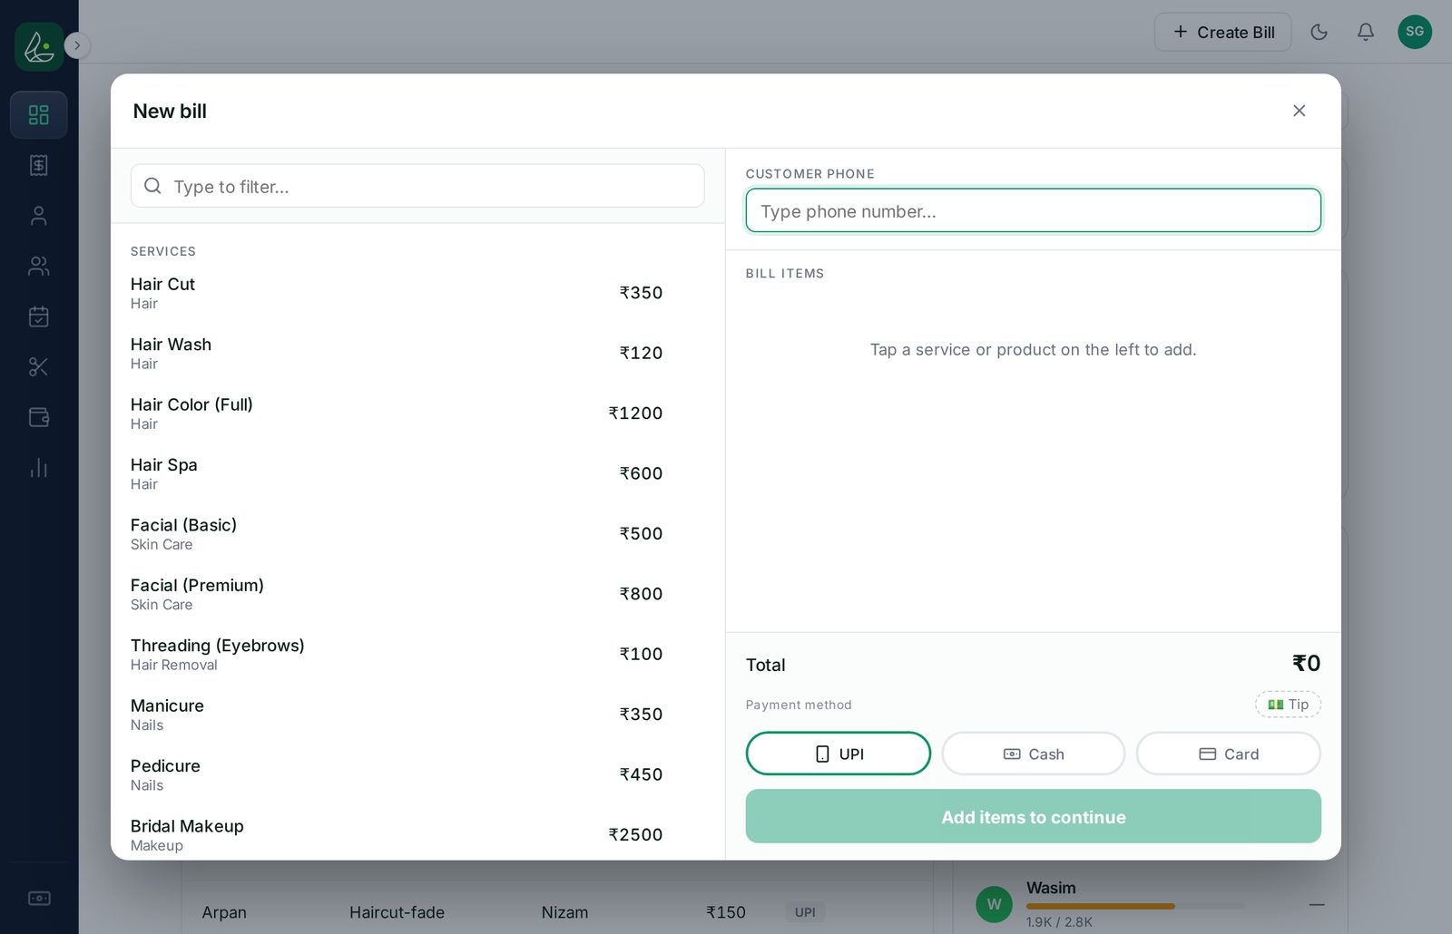
Task: Click Wasim's progress bar in background
Action: tap(1136, 906)
